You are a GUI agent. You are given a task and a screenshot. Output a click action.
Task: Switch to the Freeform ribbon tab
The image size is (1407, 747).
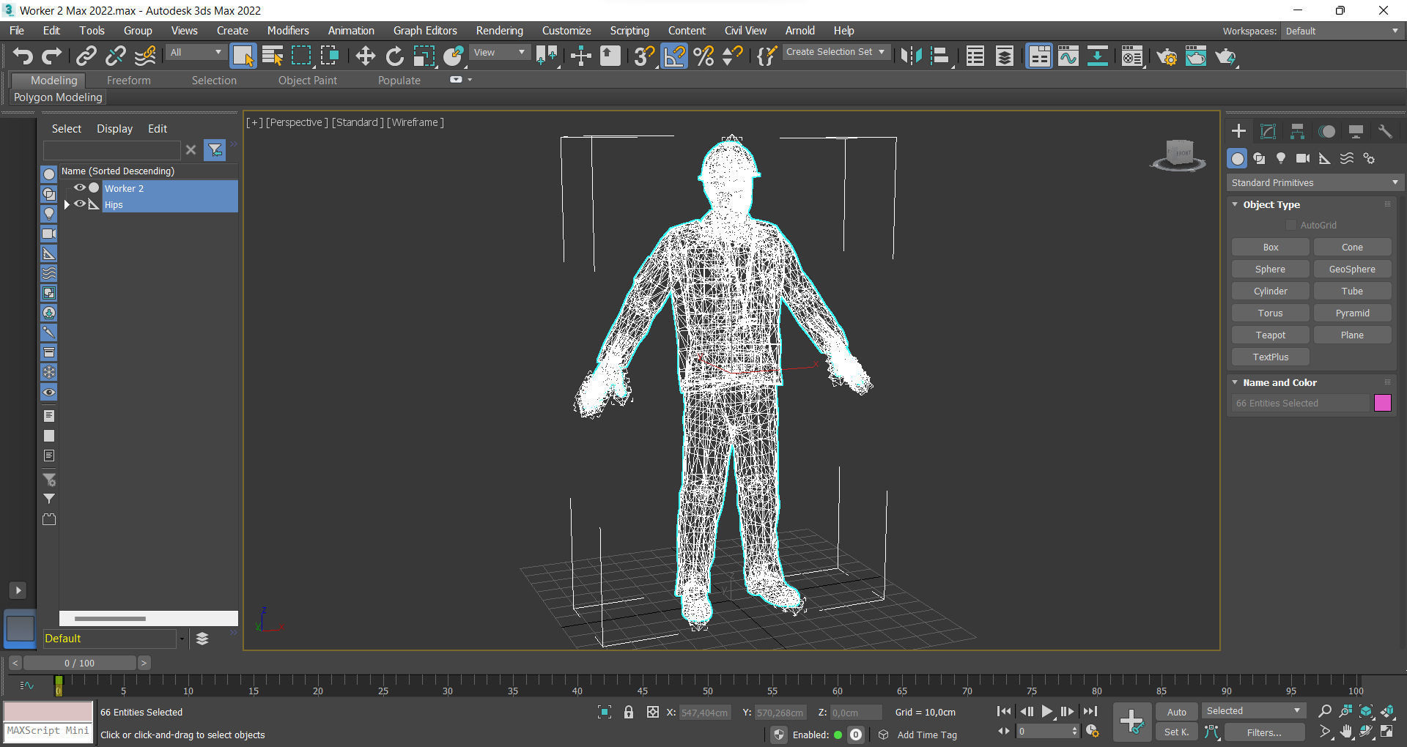pos(128,81)
